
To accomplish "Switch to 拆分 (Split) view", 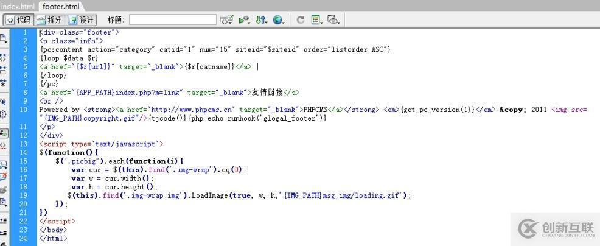I will pos(49,20).
